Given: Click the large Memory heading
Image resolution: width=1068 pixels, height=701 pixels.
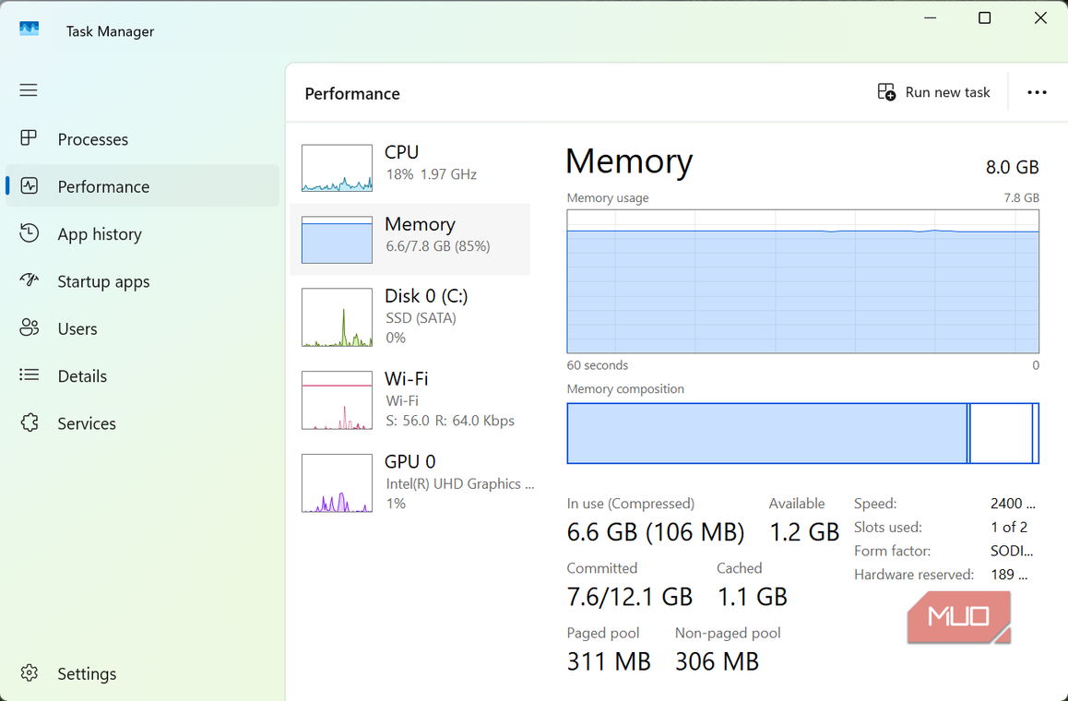Looking at the screenshot, I should pos(629,161).
